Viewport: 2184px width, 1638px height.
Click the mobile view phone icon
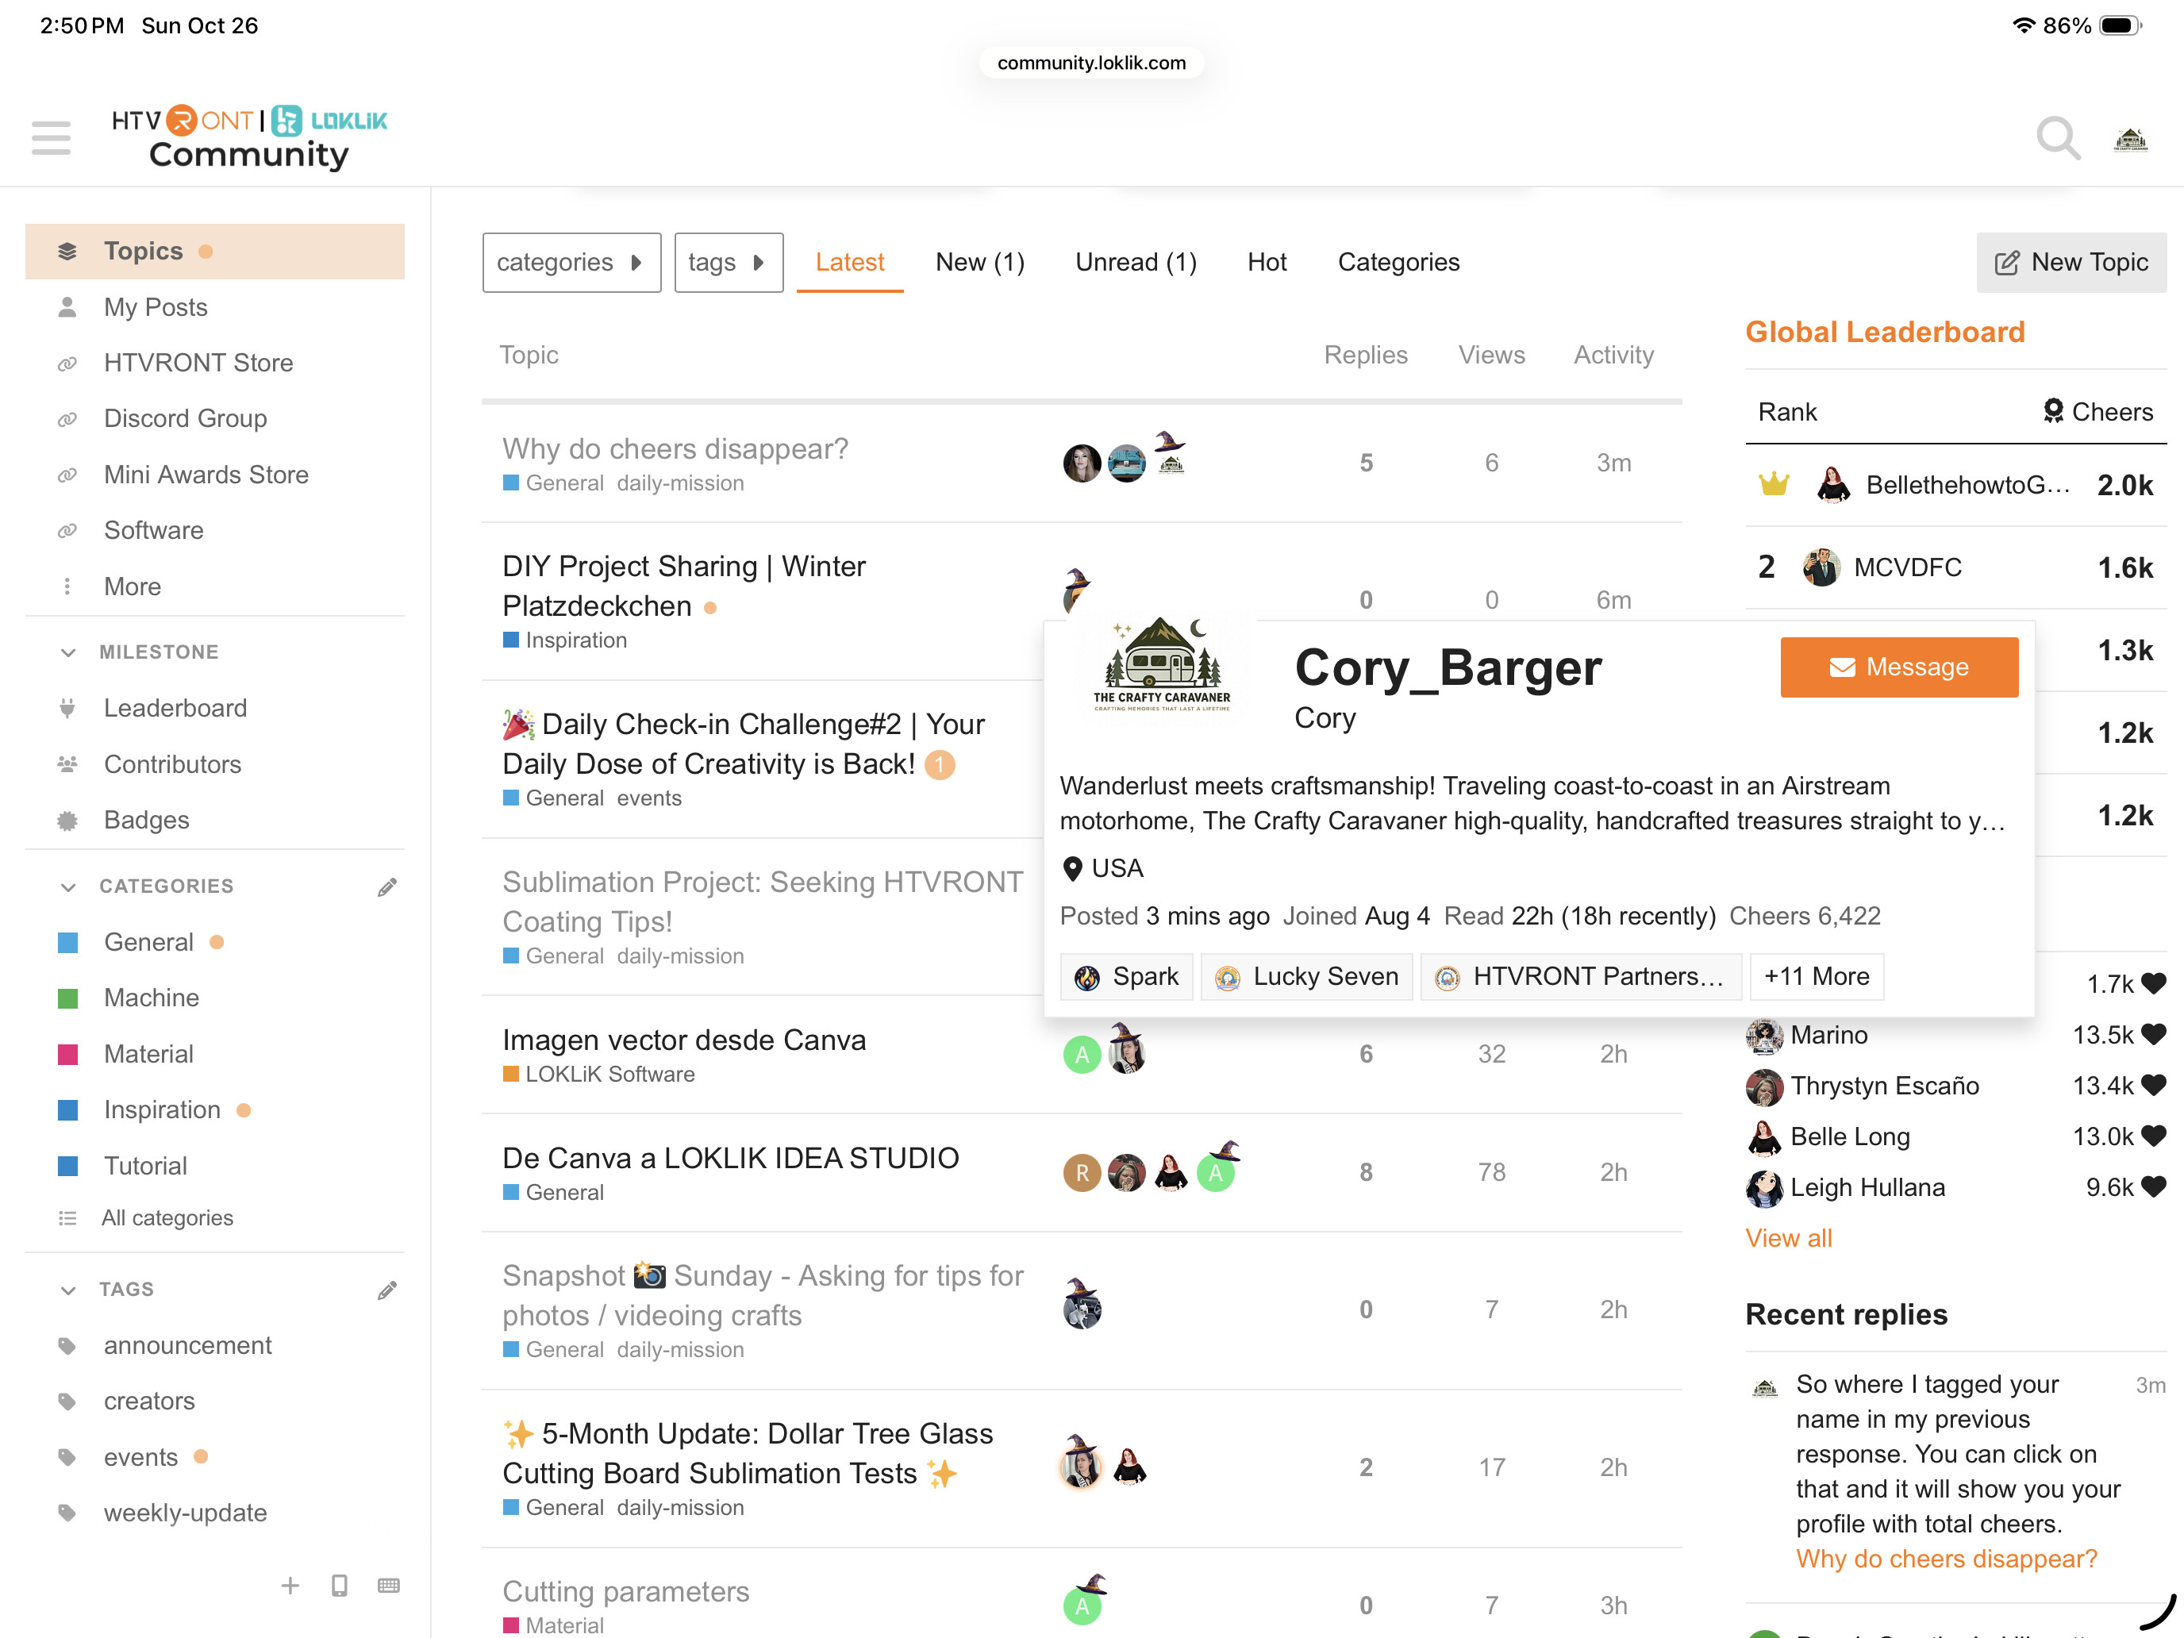(340, 1586)
